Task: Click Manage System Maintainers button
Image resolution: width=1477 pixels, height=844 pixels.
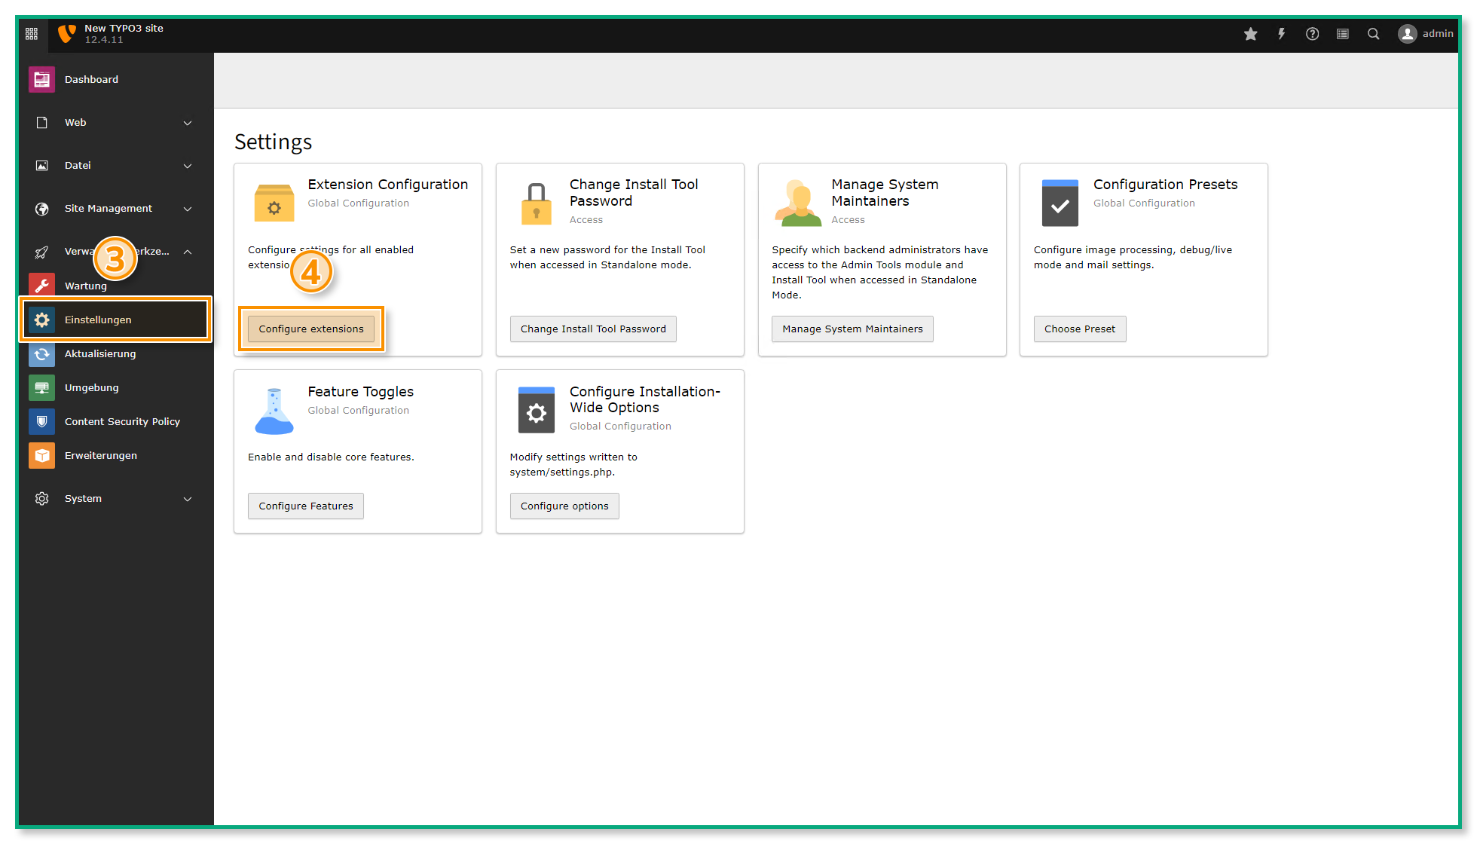Action: 852,329
